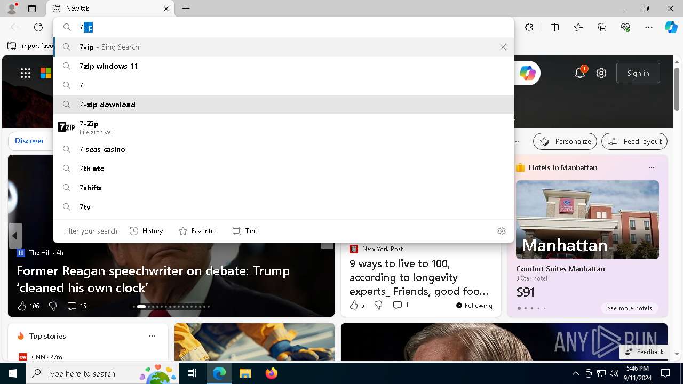Filter search by History
This screenshot has height=384, width=683.
(x=146, y=231)
